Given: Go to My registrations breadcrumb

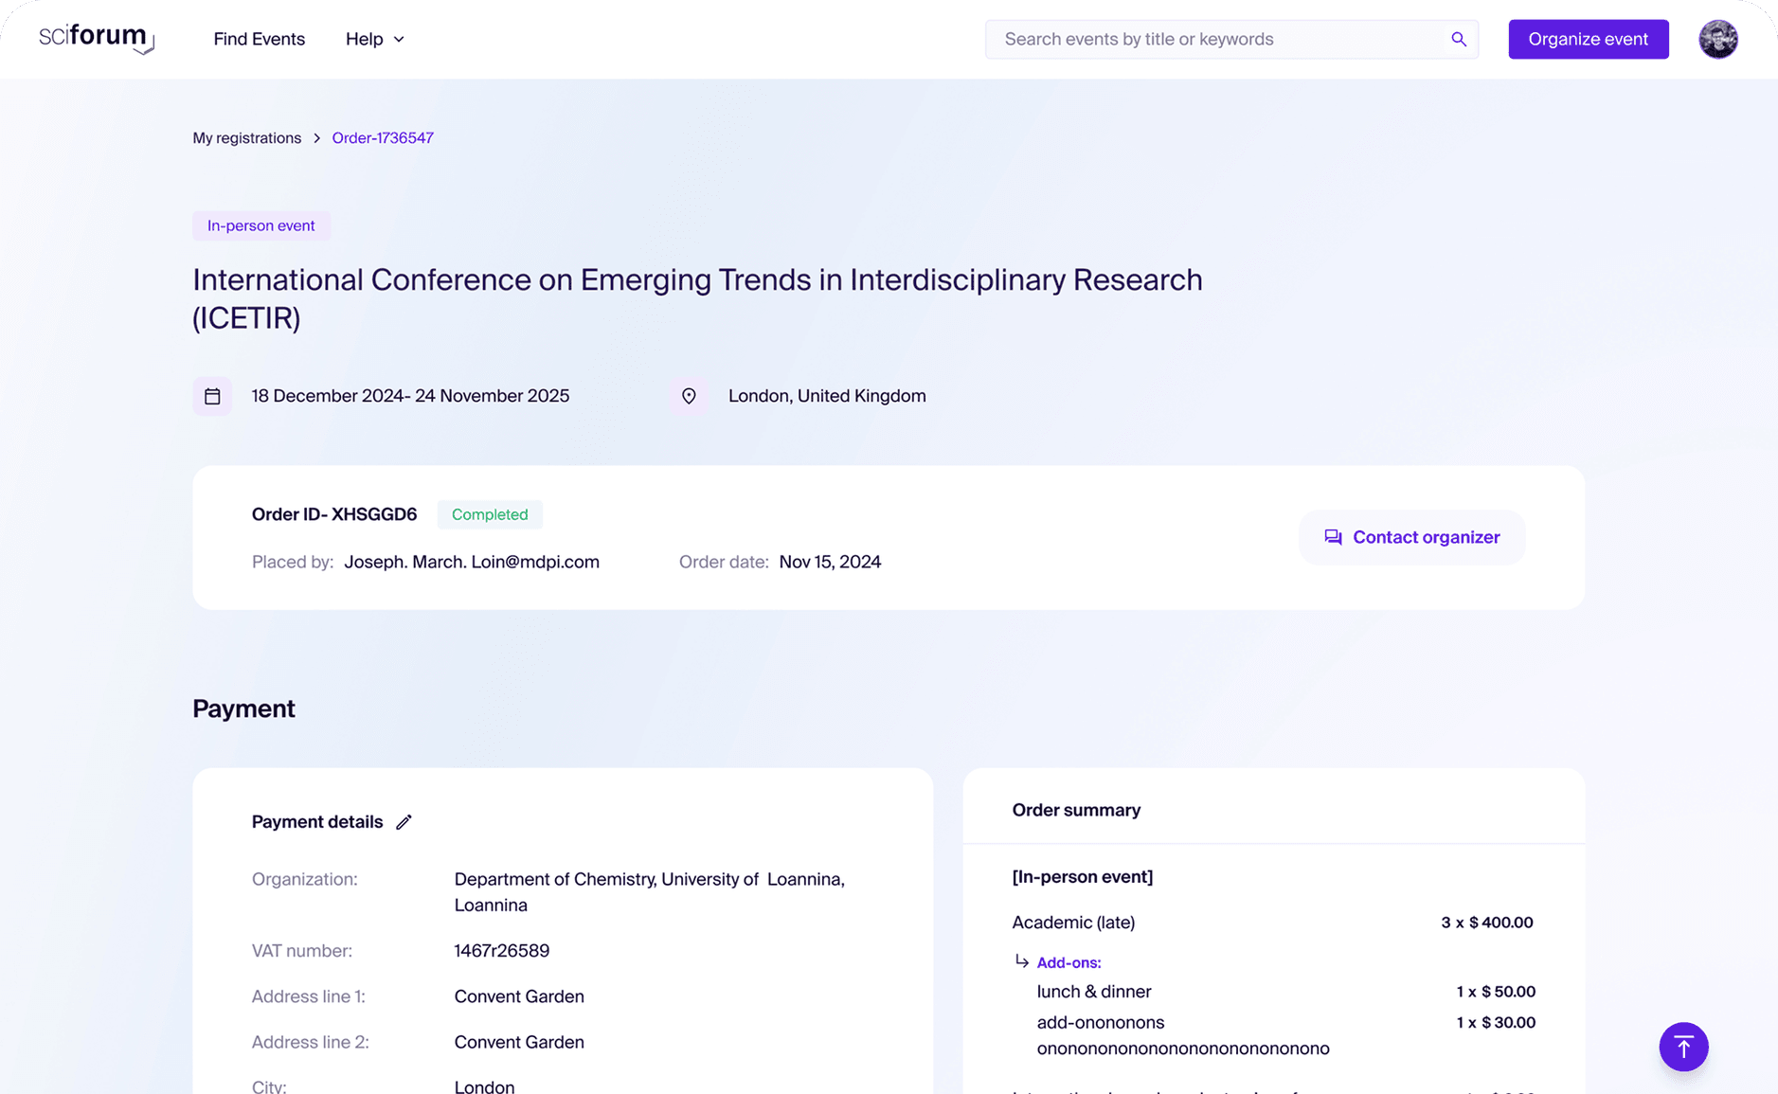Looking at the screenshot, I should point(246,137).
